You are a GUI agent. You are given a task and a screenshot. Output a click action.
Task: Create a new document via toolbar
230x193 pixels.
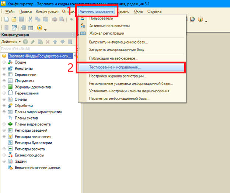(x=7, y=19)
